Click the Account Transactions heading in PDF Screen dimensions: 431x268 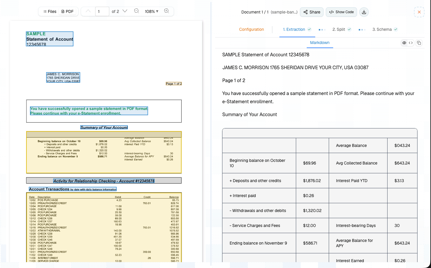pyautogui.click(x=73, y=189)
